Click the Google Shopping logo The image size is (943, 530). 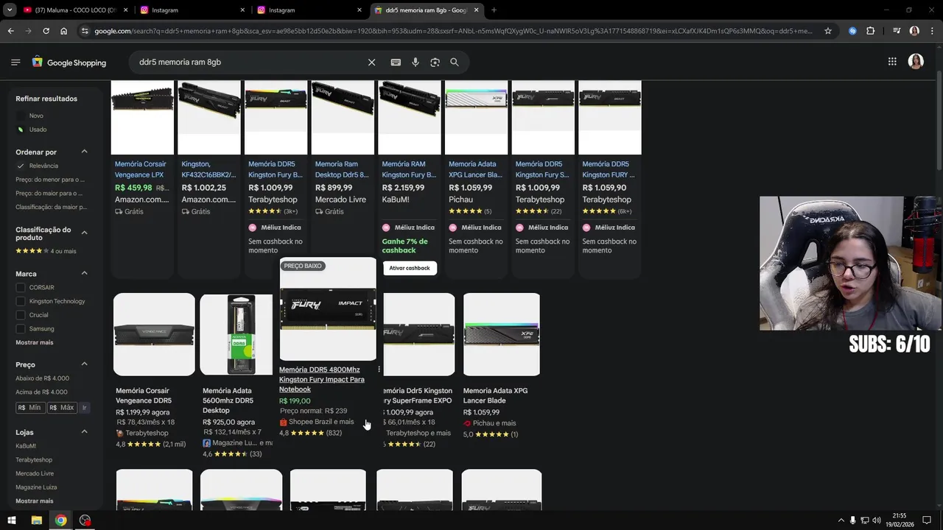pos(69,63)
